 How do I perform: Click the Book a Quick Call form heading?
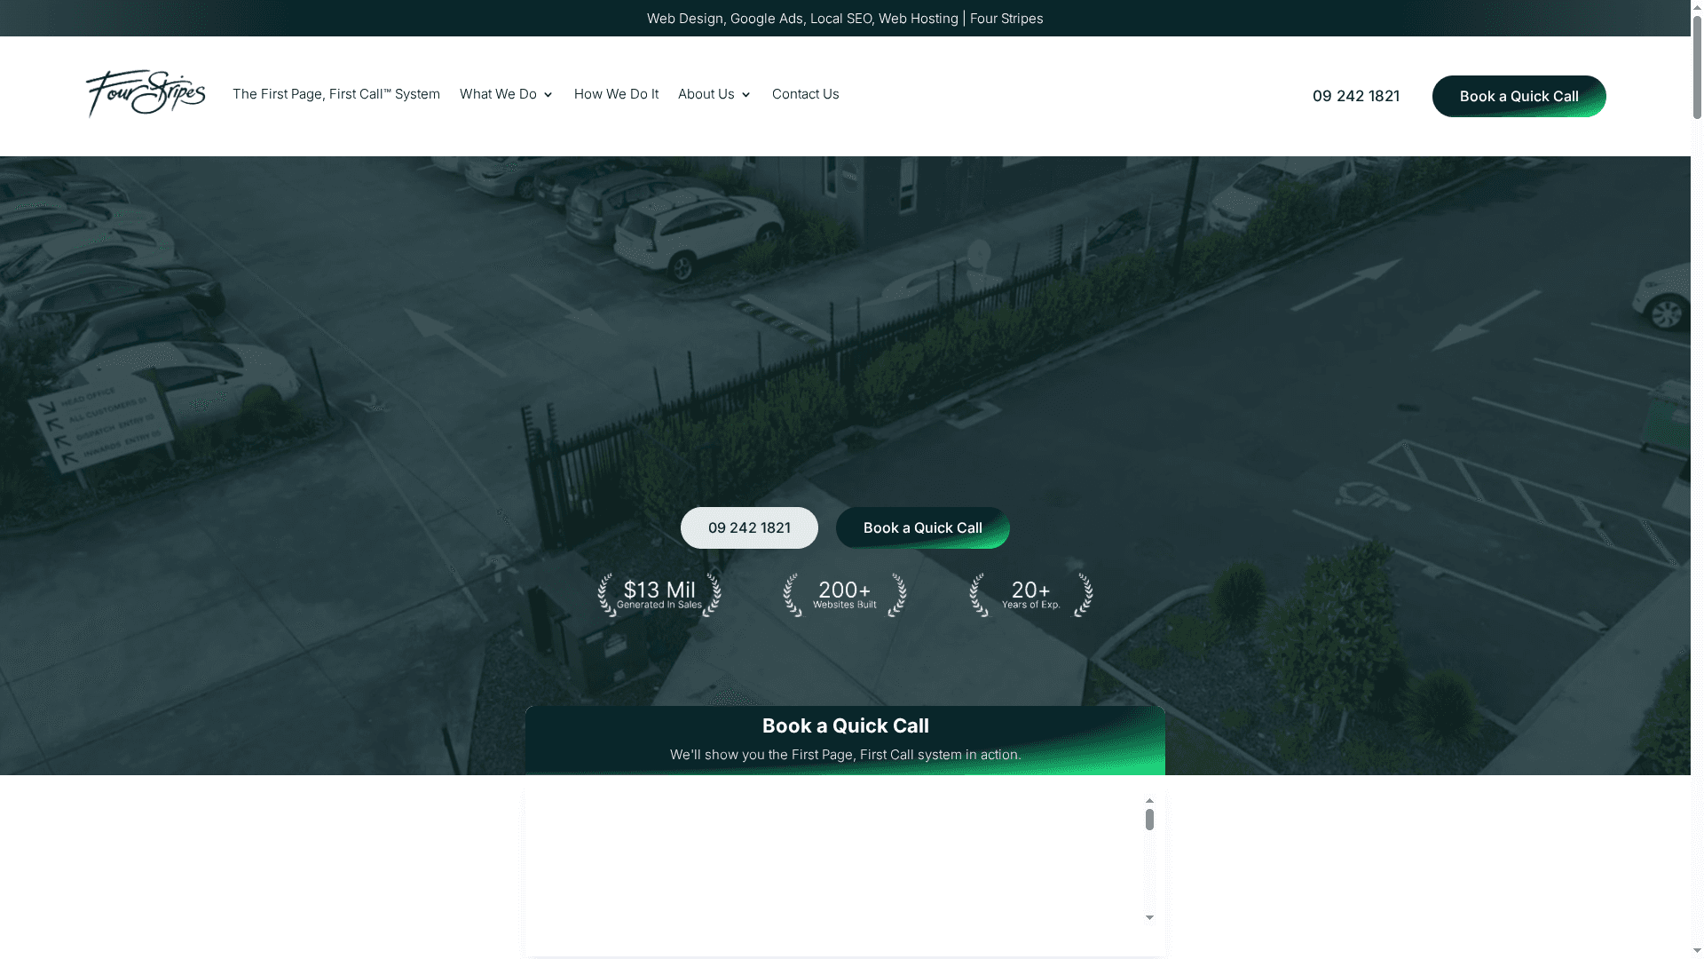845,725
